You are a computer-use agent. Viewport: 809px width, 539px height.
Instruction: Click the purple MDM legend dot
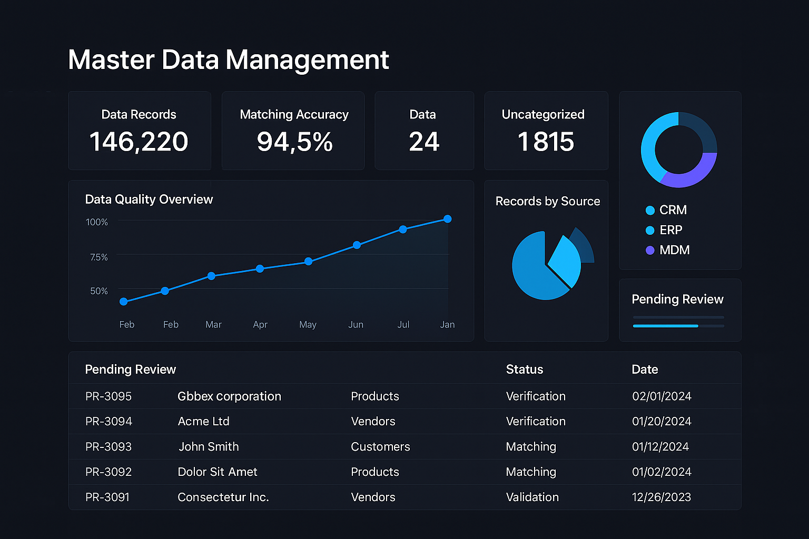[x=650, y=250]
